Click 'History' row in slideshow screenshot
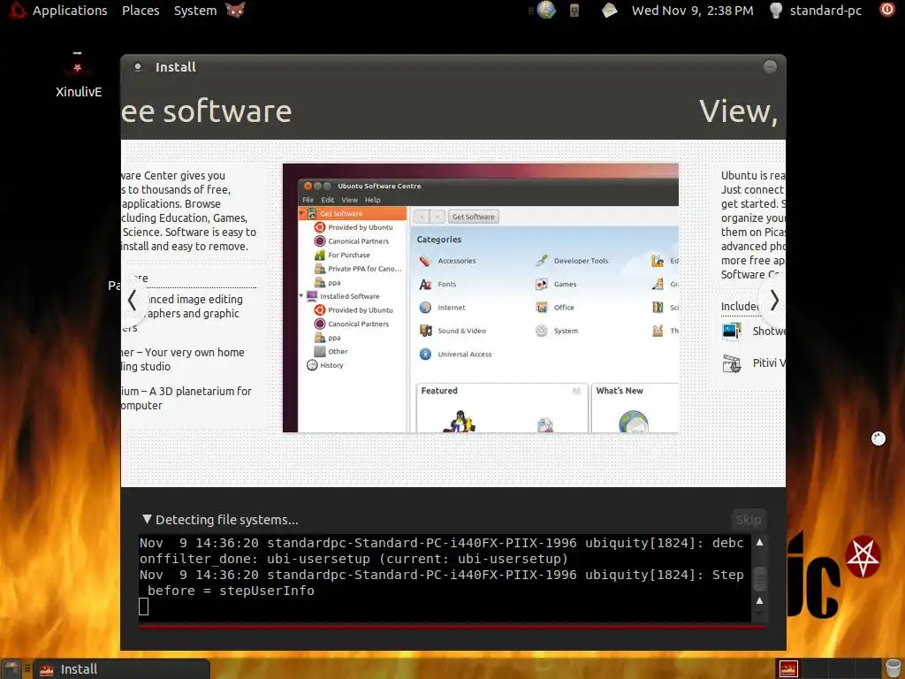The width and height of the screenshot is (905, 679). click(325, 365)
